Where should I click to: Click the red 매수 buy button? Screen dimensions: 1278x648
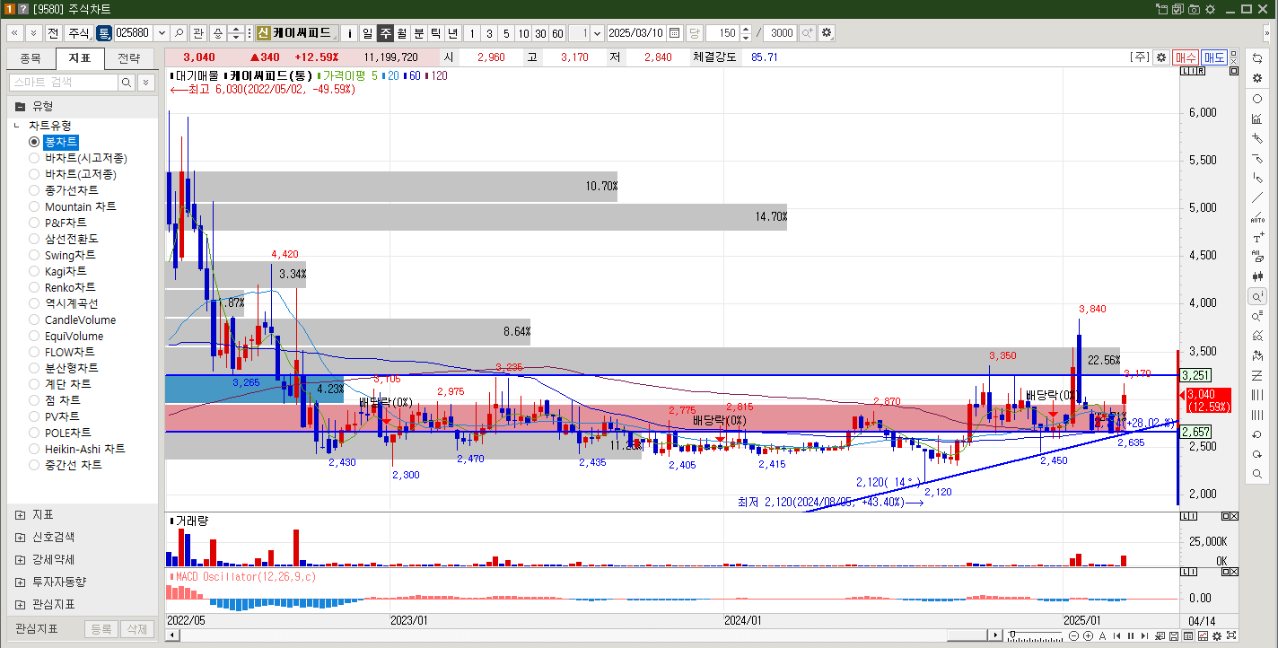click(x=1186, y=57)
